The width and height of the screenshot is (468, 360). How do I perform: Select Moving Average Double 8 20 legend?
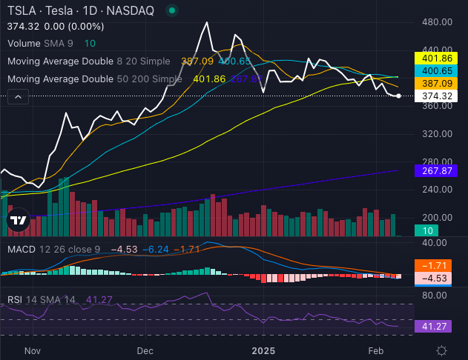click(90, 61)
